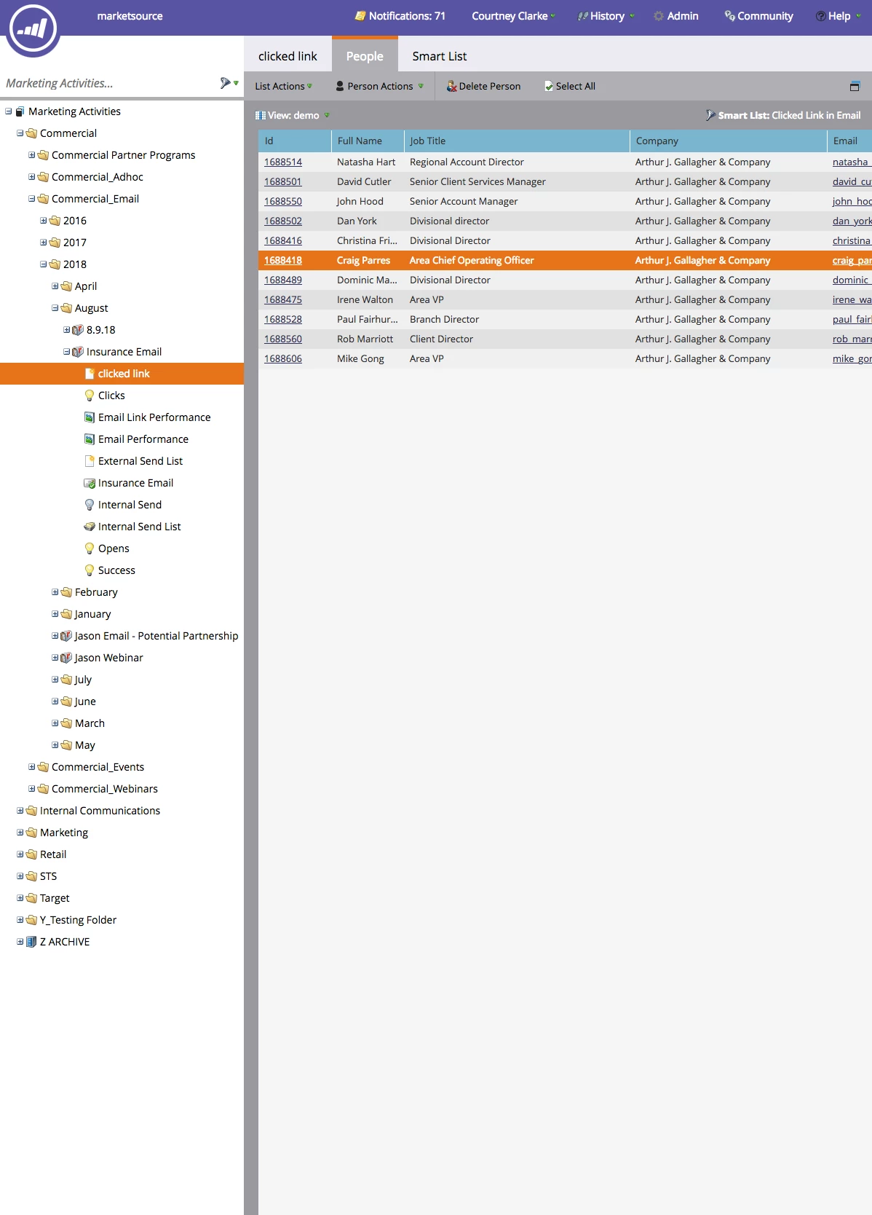Open the Person Actions dropdown
872x1215 pixels.
(x=380, y=86)
